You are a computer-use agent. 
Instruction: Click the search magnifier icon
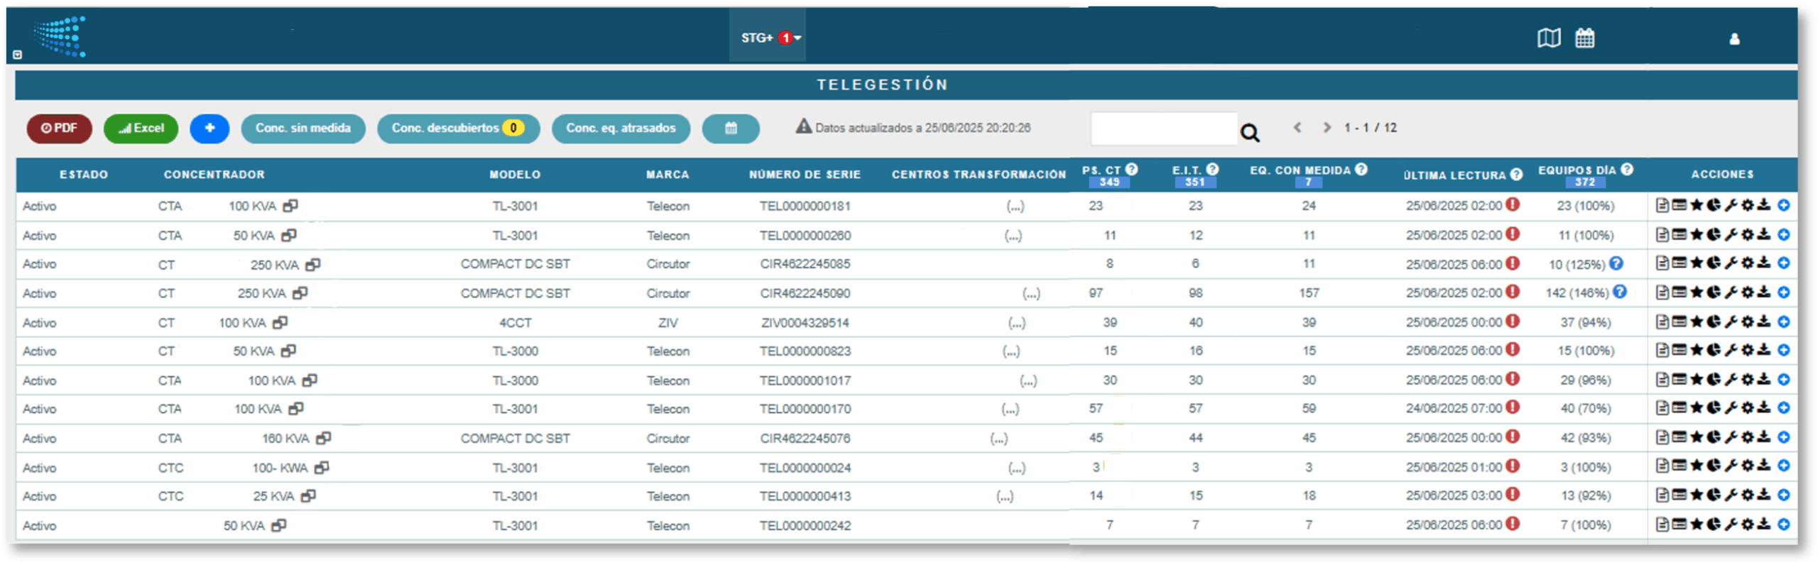coord(1250,133)
